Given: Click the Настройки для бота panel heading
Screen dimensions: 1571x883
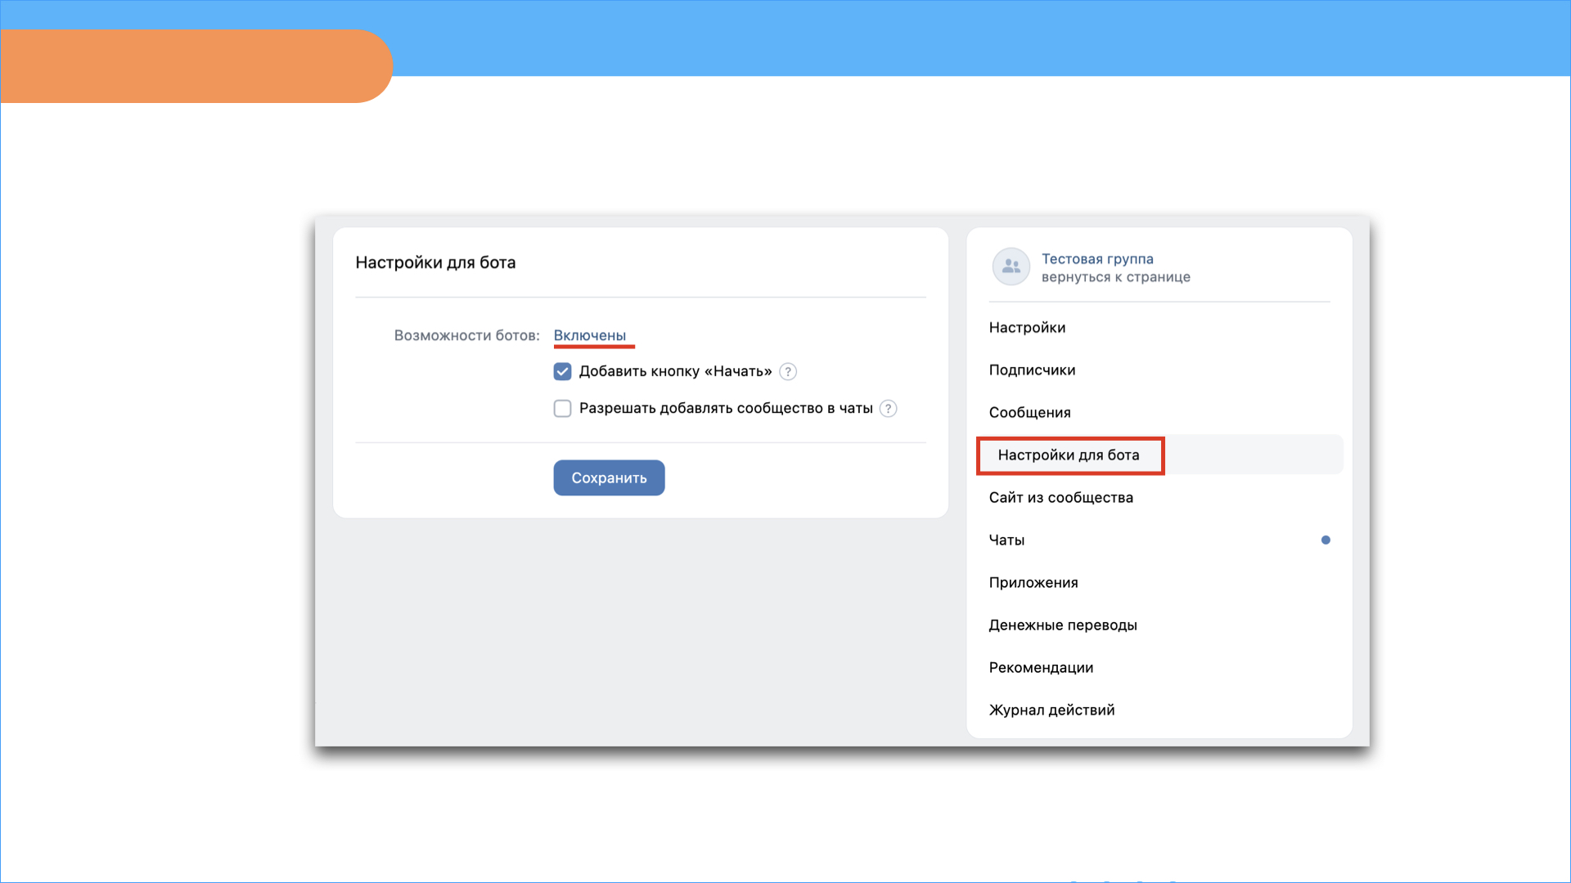Looking at the screenshot, I should (x=435, y=262).
